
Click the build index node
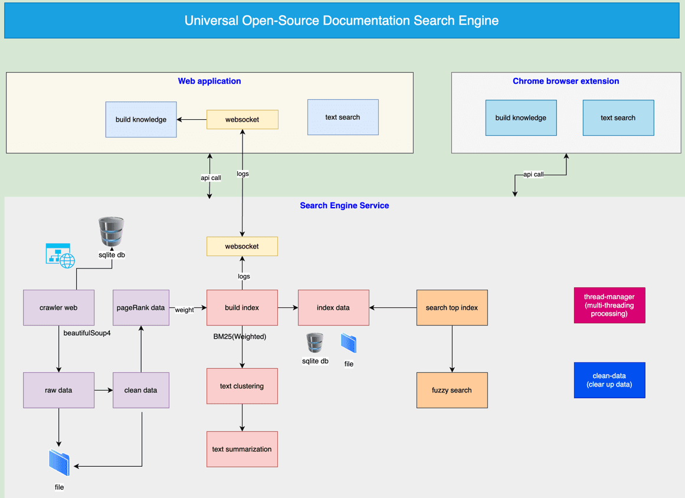(x=242, y=307)
